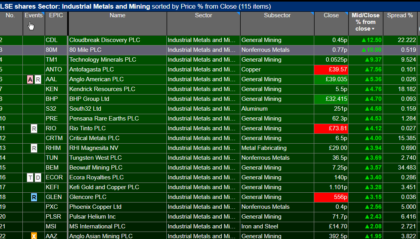The height and width of the screenshot is (239, 420).
Task: Click the orange X event icon for AAZ
Action: pos(34,236)
